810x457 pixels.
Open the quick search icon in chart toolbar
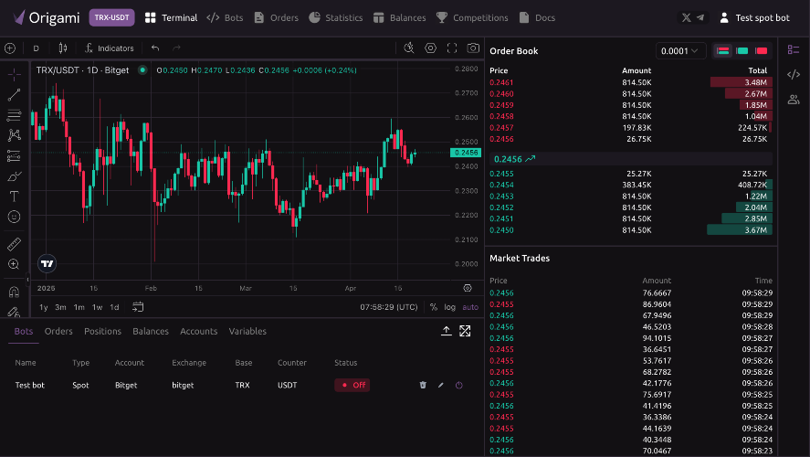pos(408,48)
